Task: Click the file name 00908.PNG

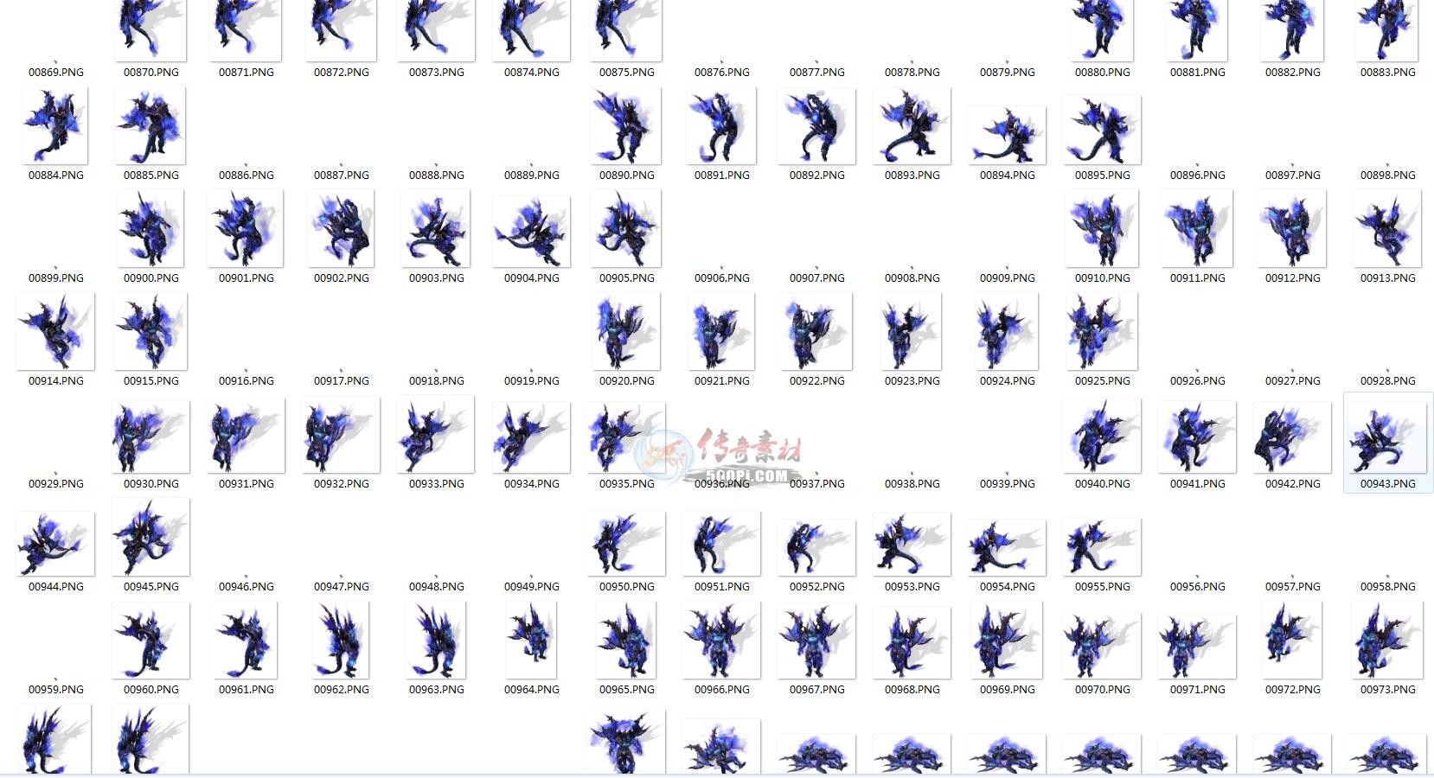Action: [x=912, y=278]
